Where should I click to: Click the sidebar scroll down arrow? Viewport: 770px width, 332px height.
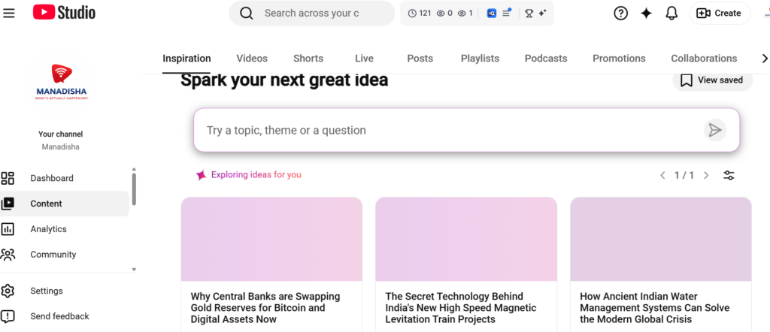point(134,270)
